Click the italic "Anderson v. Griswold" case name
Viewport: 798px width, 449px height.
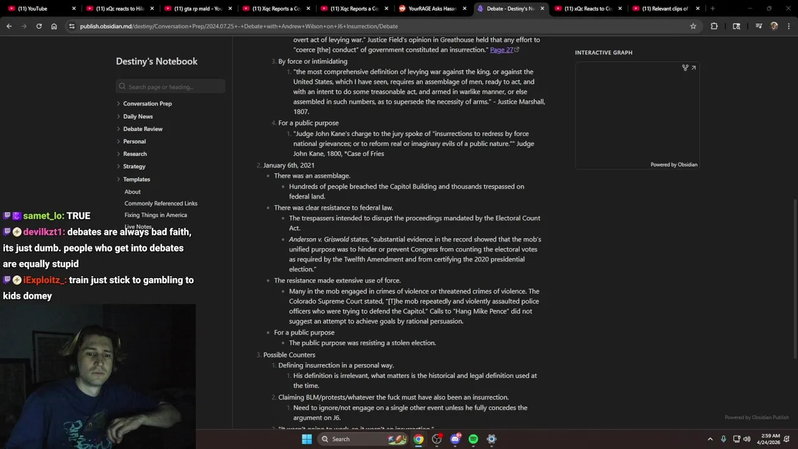[x=319, y=239]
